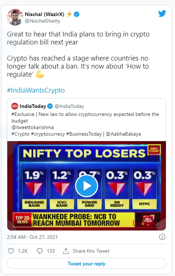Viewport: 175px width, 276px height.
Task: Click the 1.2K likes count
Action: click(x=23, y=251)
